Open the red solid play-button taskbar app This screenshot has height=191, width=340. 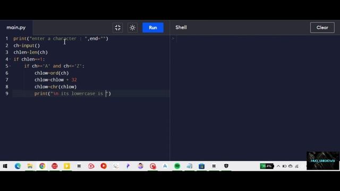(x=104, y=166)
